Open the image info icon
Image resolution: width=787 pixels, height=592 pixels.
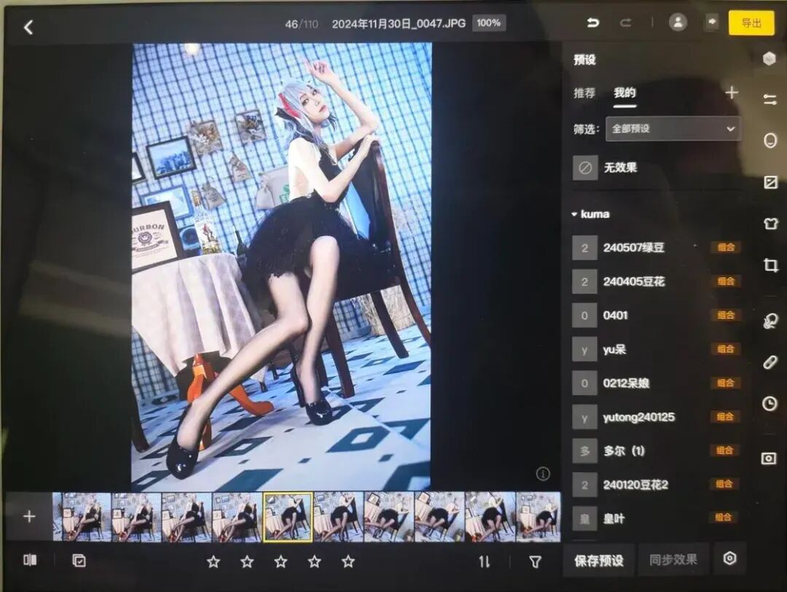543,473
